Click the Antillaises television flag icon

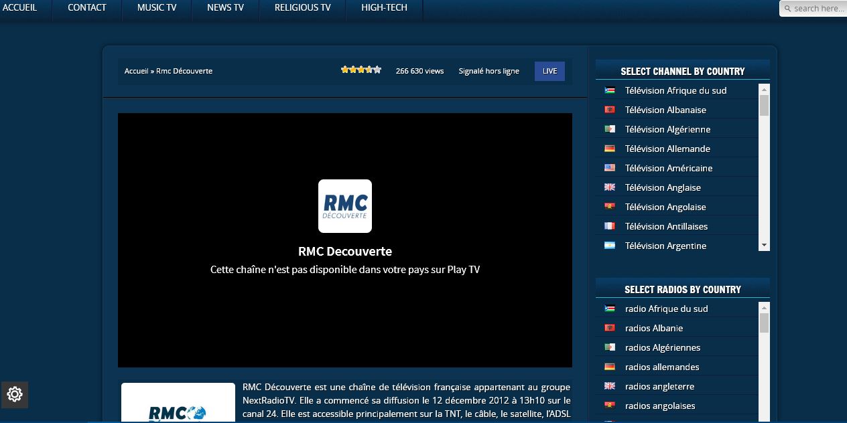(x=610, y=226)
